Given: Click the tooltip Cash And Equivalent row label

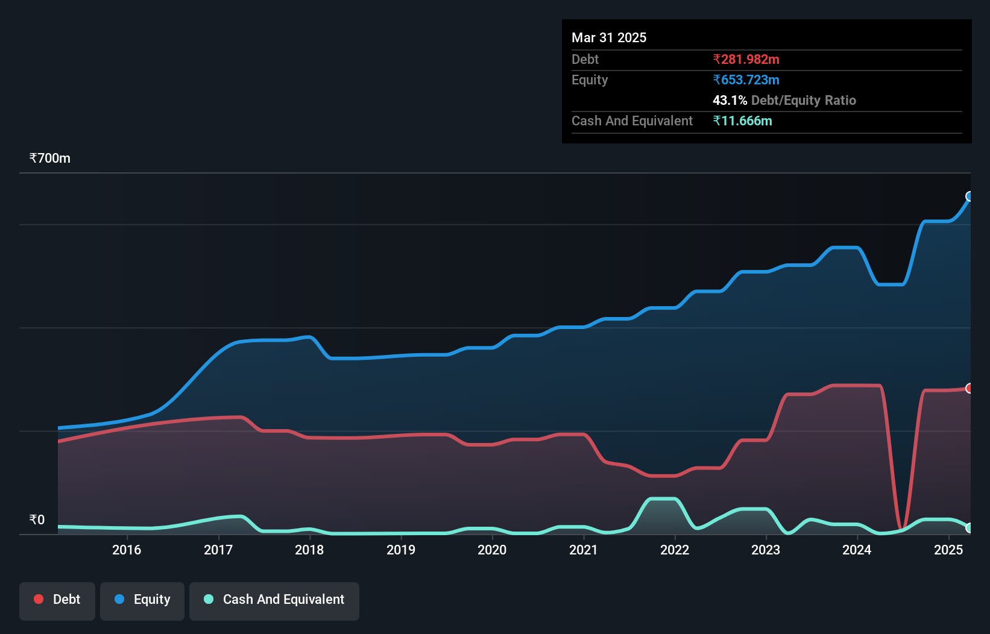Looking at the screenshot, I should (x=632, y=121).
